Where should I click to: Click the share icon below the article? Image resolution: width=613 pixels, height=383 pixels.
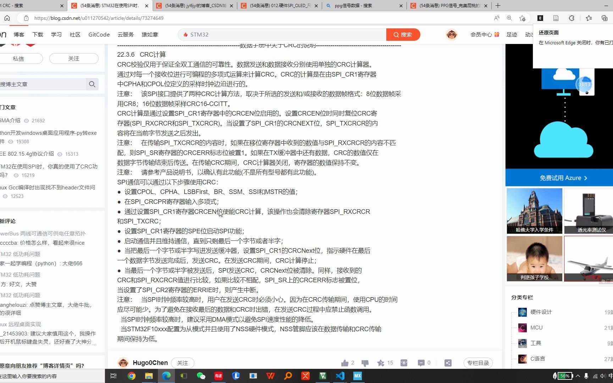[x=448, y=362]
